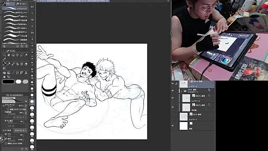
Task: Select the レイヤー1 layer thumbnail
Action: (x=183, y=117)
